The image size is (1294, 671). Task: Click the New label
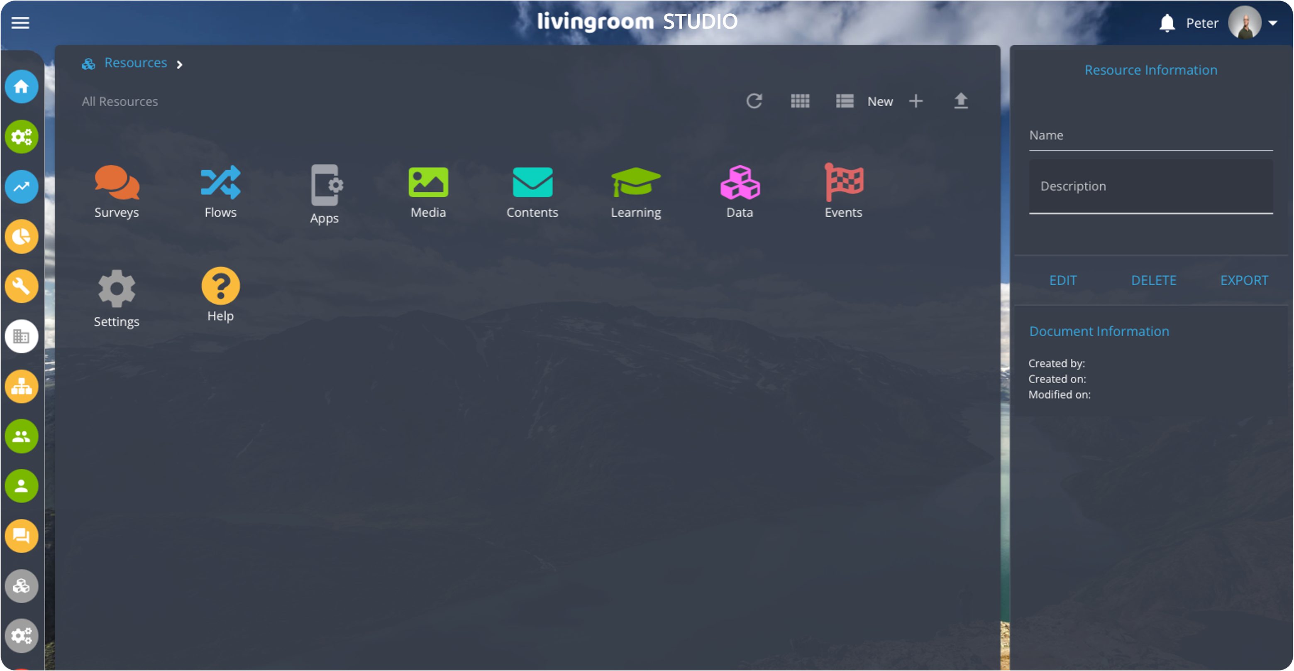click(x=880, y=102)
